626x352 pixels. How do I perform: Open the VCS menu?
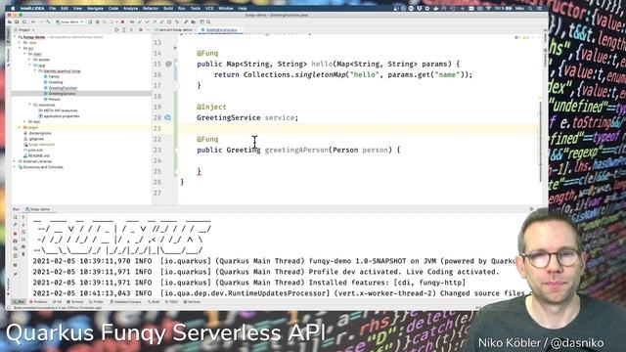coord(209,8)
